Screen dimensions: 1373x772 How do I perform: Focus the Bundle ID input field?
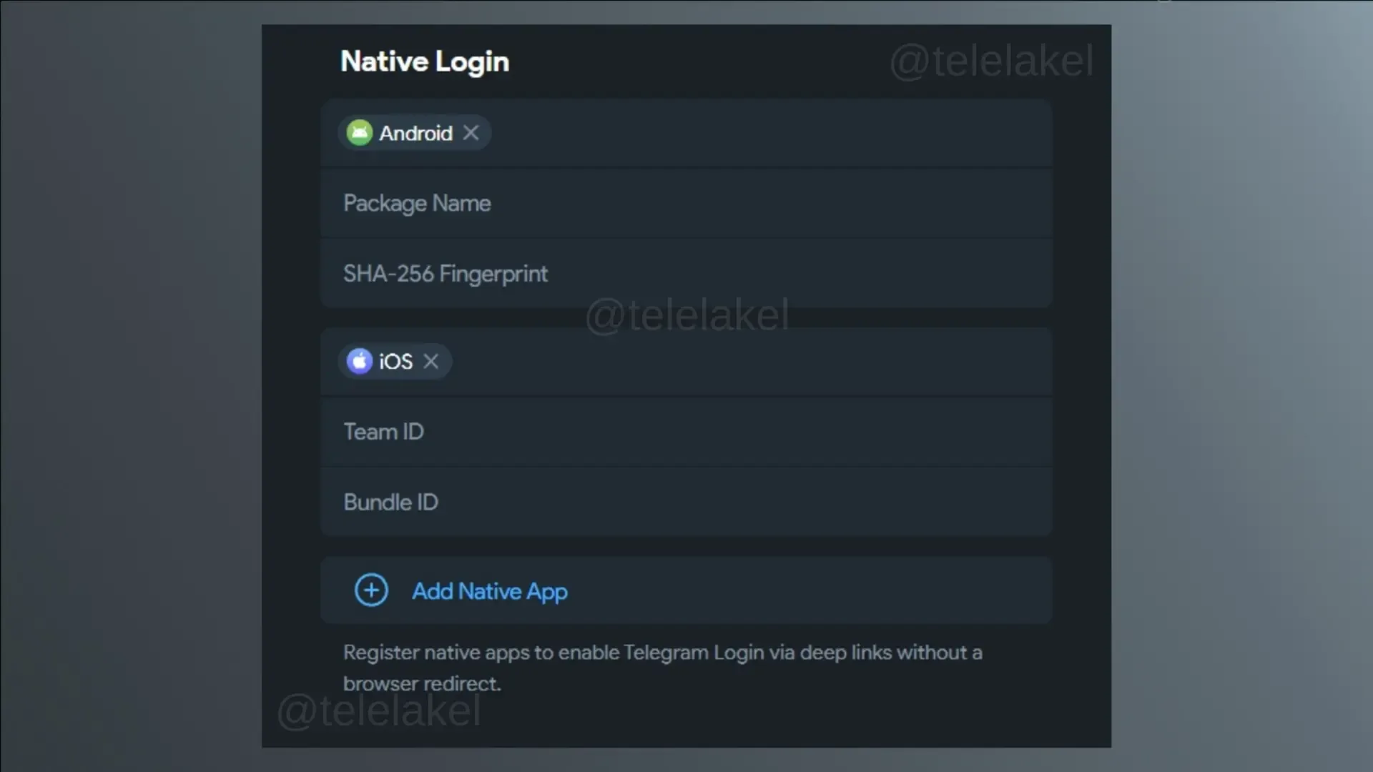coord(686,503)
